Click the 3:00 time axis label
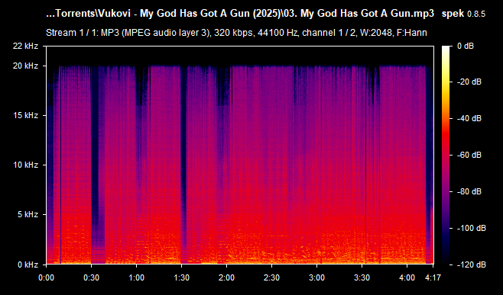The height and width of the screenshot is (295, 503). (x=317, y=277)
